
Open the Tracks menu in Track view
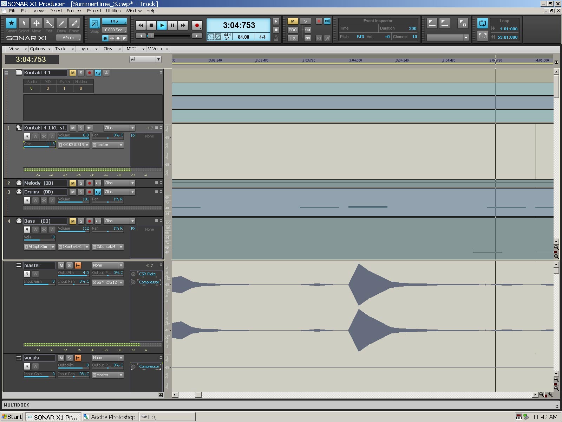tap(64, 49)
